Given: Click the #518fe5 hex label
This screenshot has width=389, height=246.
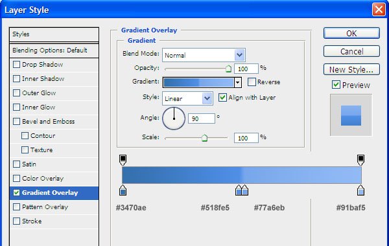Looking at the screenshot, I should (x=215, y=208).
